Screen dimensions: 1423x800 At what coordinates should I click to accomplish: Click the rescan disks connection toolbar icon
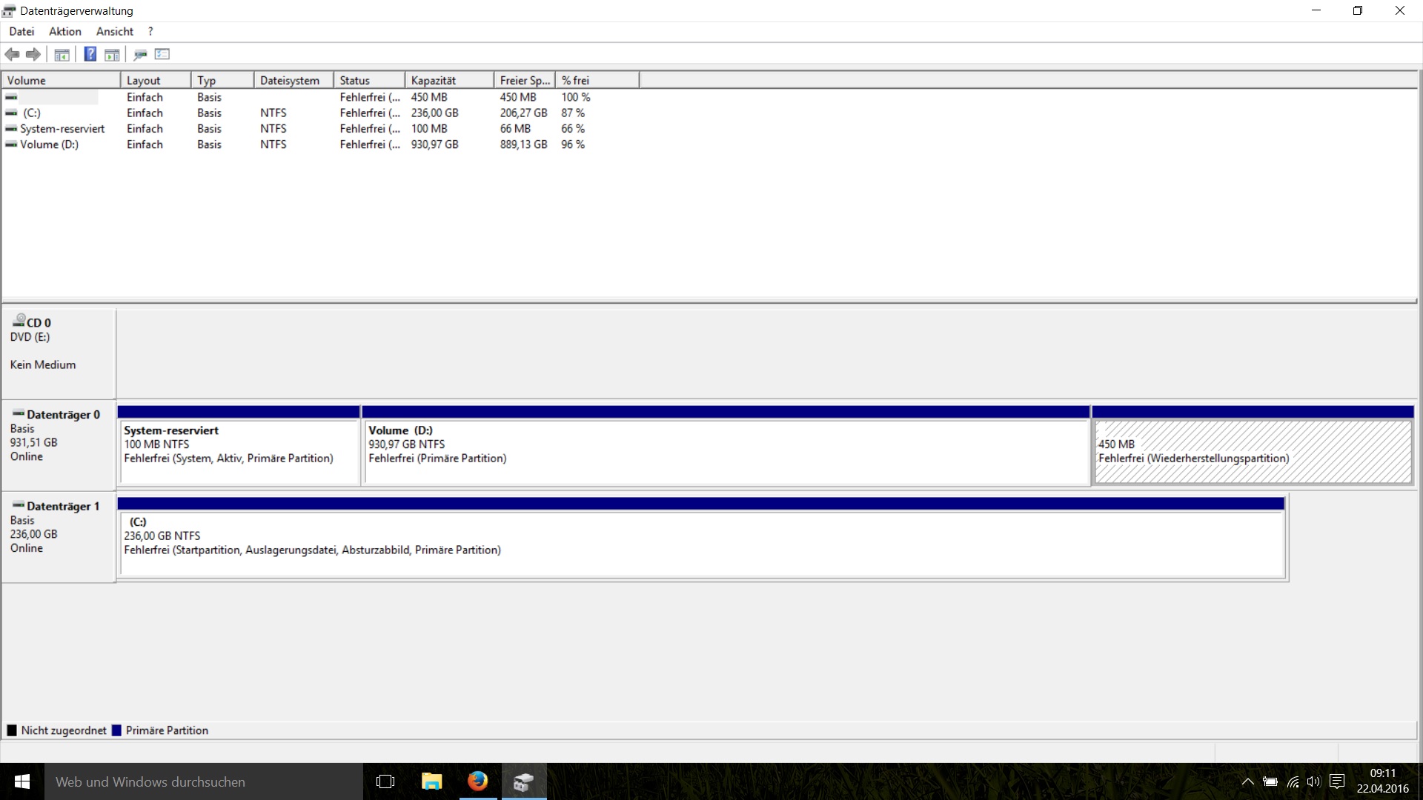[x=140, y=54]
